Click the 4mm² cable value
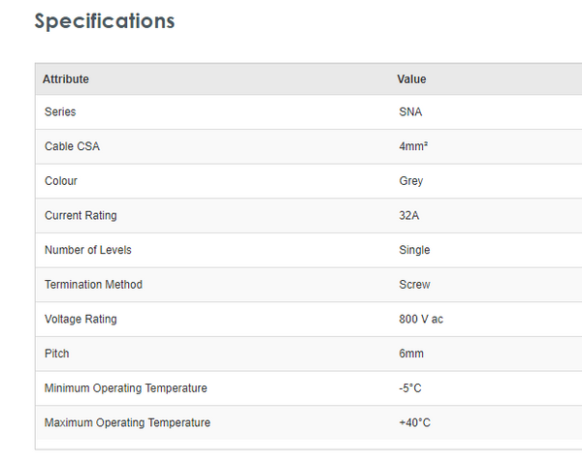Viewport: 582px width, 463px height. tap(413, 147)
